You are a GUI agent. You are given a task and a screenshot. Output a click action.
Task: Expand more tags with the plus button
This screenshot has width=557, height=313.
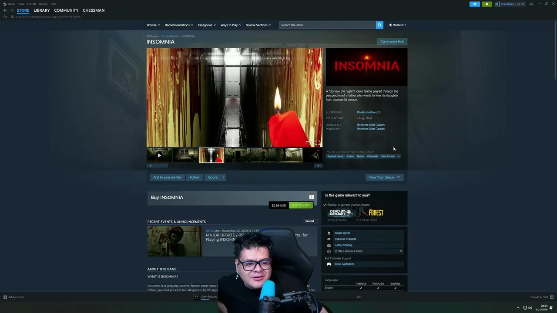click(398, 156)
